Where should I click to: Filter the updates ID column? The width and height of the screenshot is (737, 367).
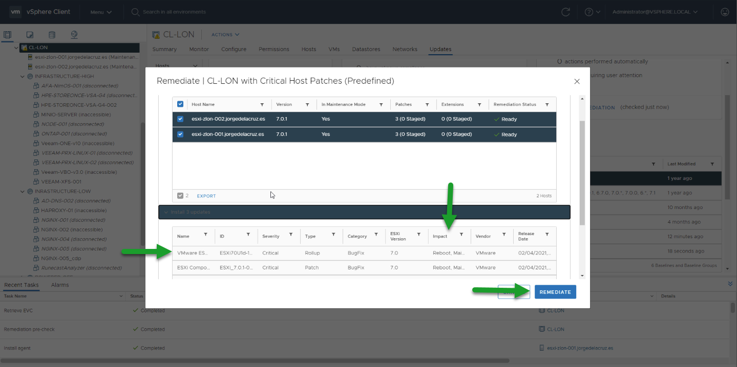tap(248, 234)
